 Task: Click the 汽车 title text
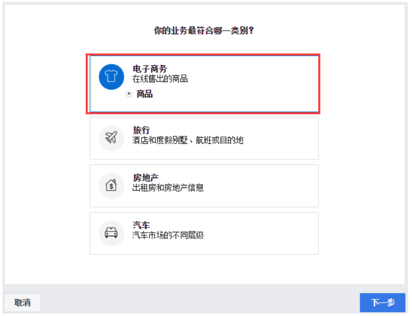click(141, 225)
